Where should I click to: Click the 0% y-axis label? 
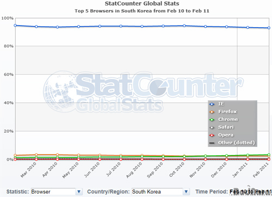[10, 159]
